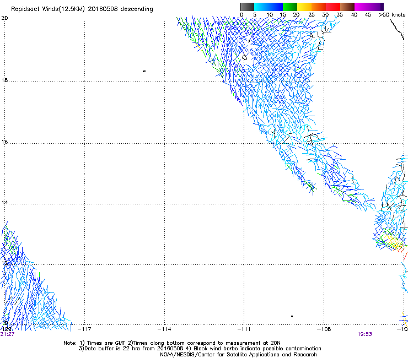Click the '>50 knots' legend label
This screenshot has width=408, height=358.
(x=392, y=15)
